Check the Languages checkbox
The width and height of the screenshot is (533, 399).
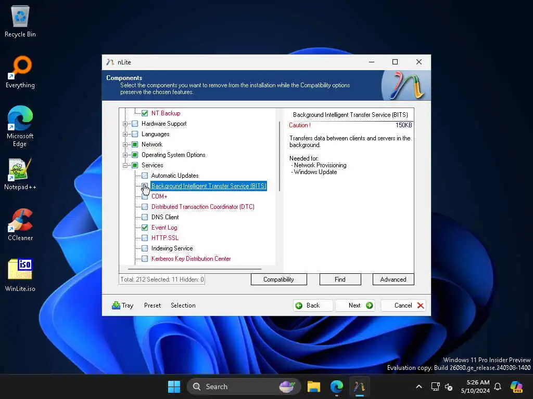[x=135, y=134]
